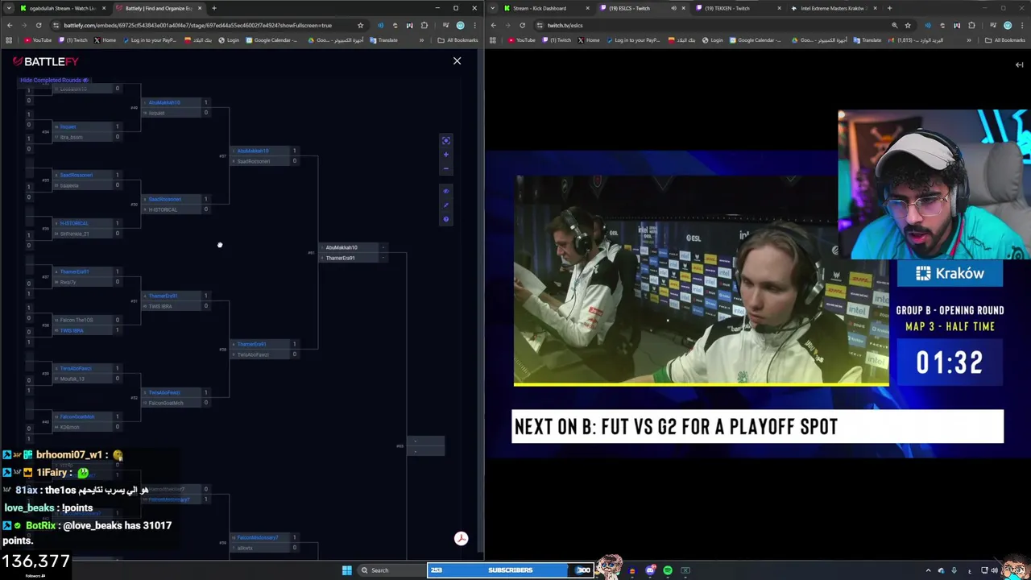Click the fit-to-screen bracket icon
The height and width of the screenshot is (580, 1031).
(446, 140)
